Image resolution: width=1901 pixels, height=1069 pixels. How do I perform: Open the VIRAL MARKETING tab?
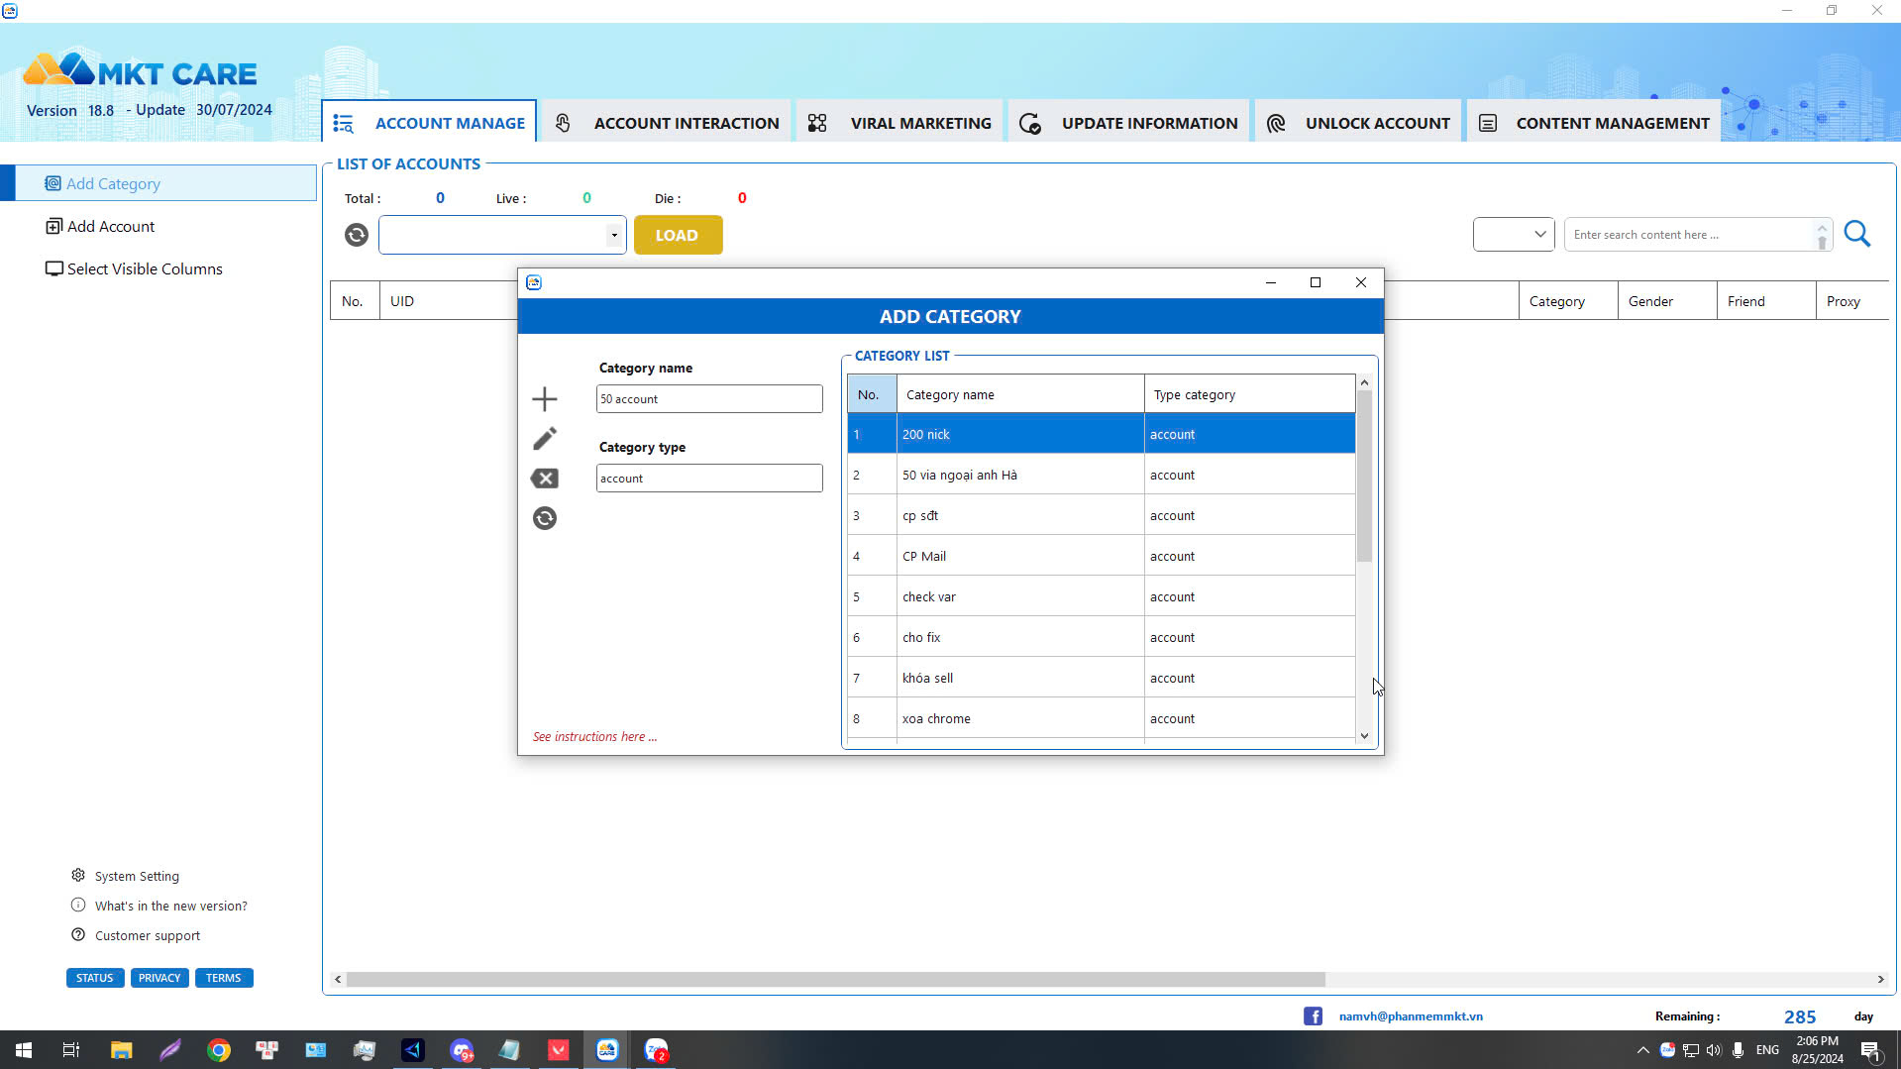[899, 123]
